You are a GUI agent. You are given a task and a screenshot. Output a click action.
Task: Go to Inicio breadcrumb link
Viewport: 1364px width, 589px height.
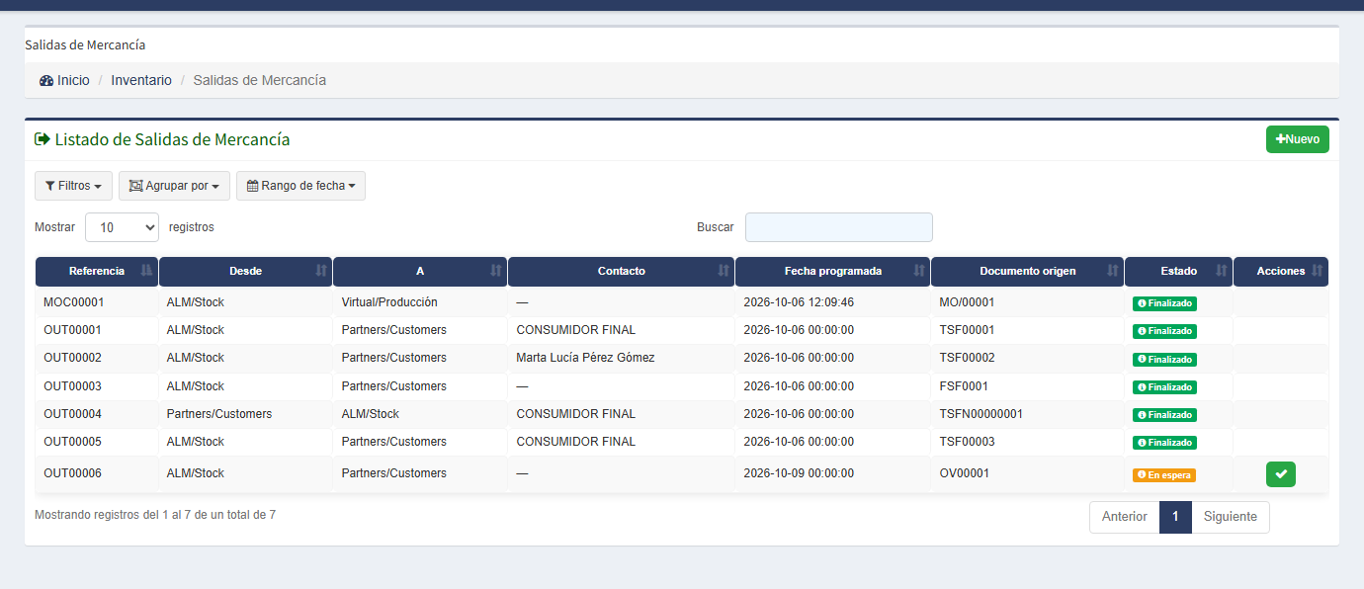pyautogui.click(x=64, y=80)
